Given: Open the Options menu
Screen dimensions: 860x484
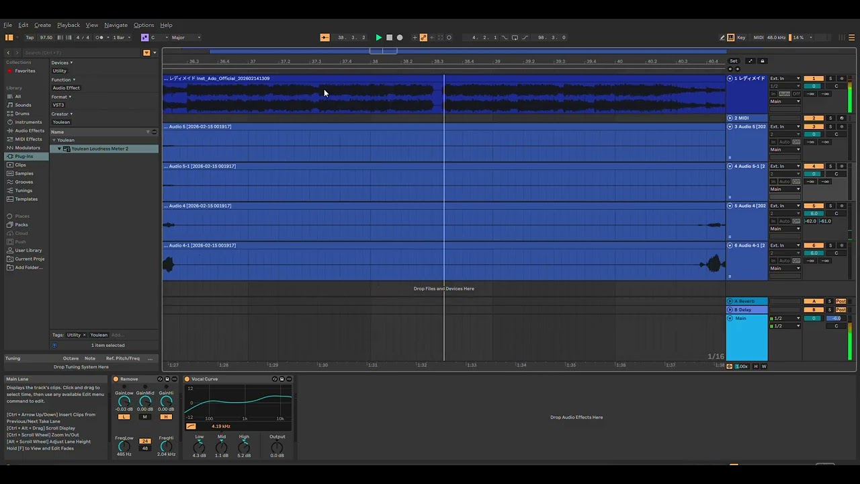Looking at the screenshot, I should pos(144,25).
